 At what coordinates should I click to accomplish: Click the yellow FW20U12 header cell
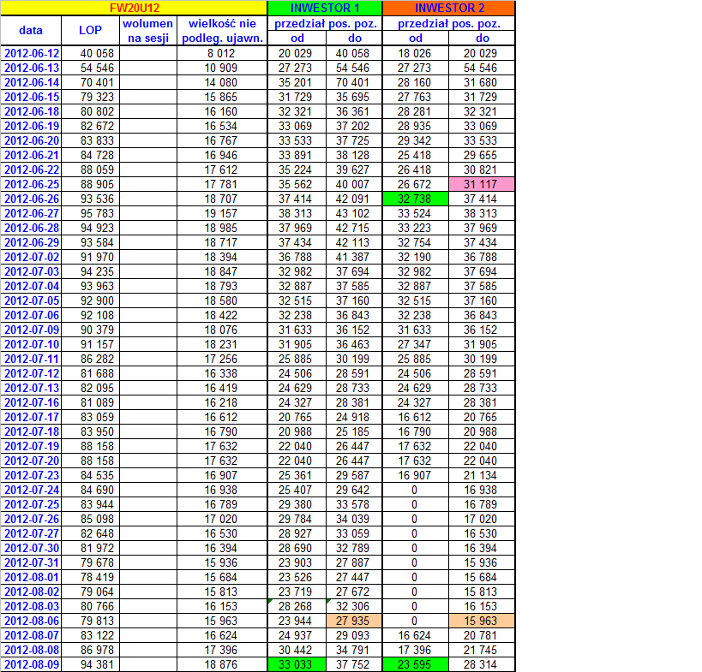[x=135, y=8]
